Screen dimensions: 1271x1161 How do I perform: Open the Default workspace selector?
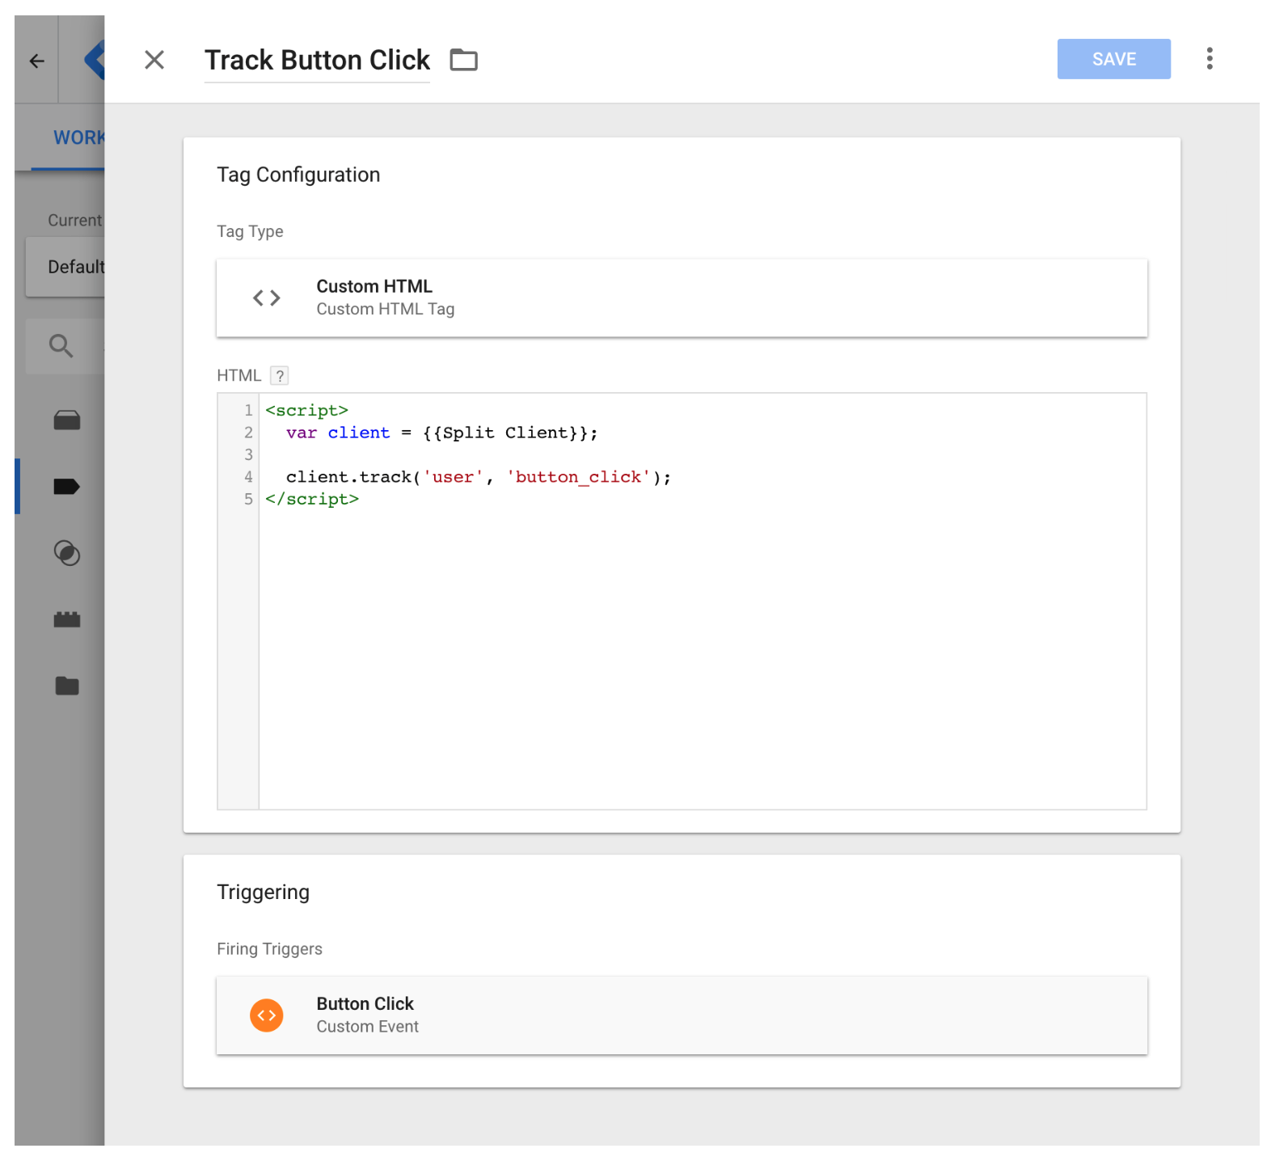[71, 267]
